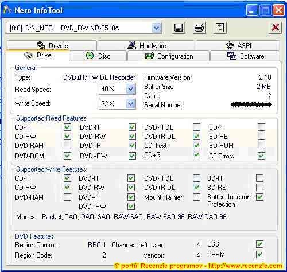Click the Refresh icon button
Screen dimensions: 287x272
[220, 28]
